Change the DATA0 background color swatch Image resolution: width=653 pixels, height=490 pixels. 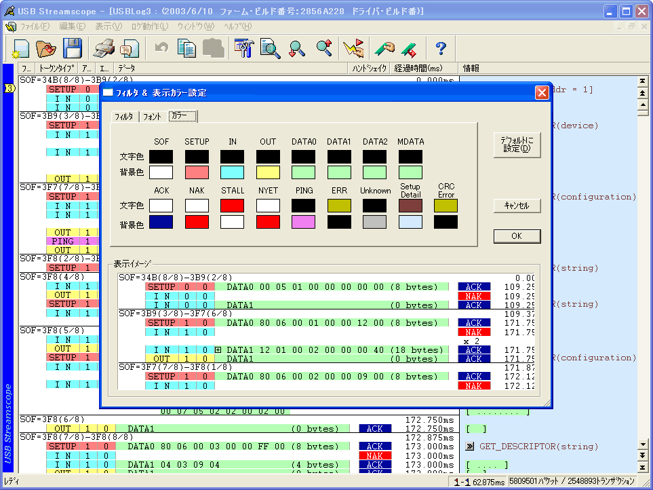click(303, 172)
